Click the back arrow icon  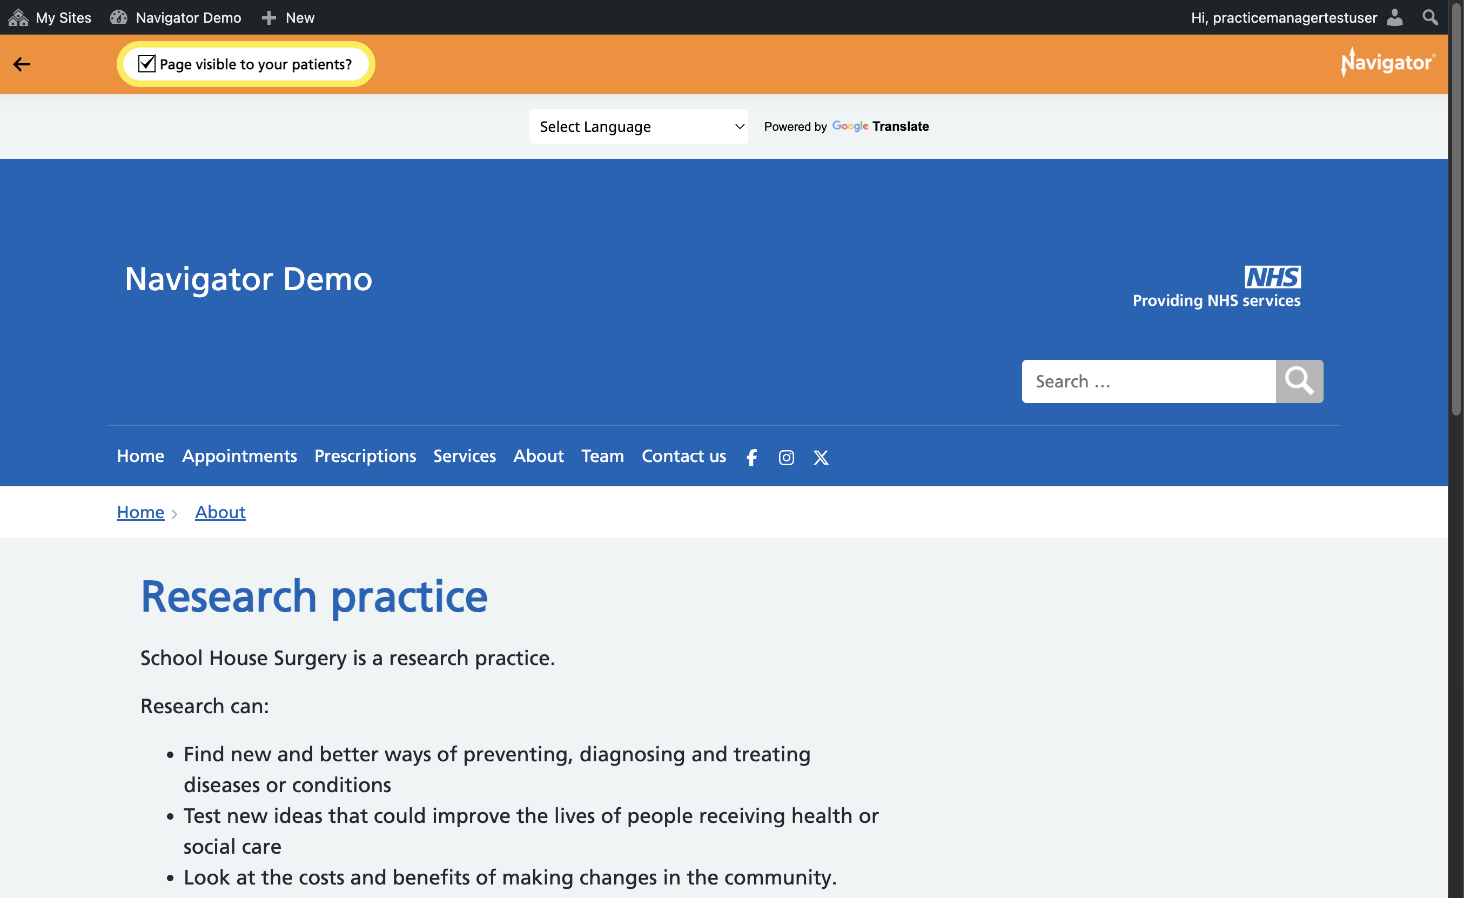coord(22,64)
